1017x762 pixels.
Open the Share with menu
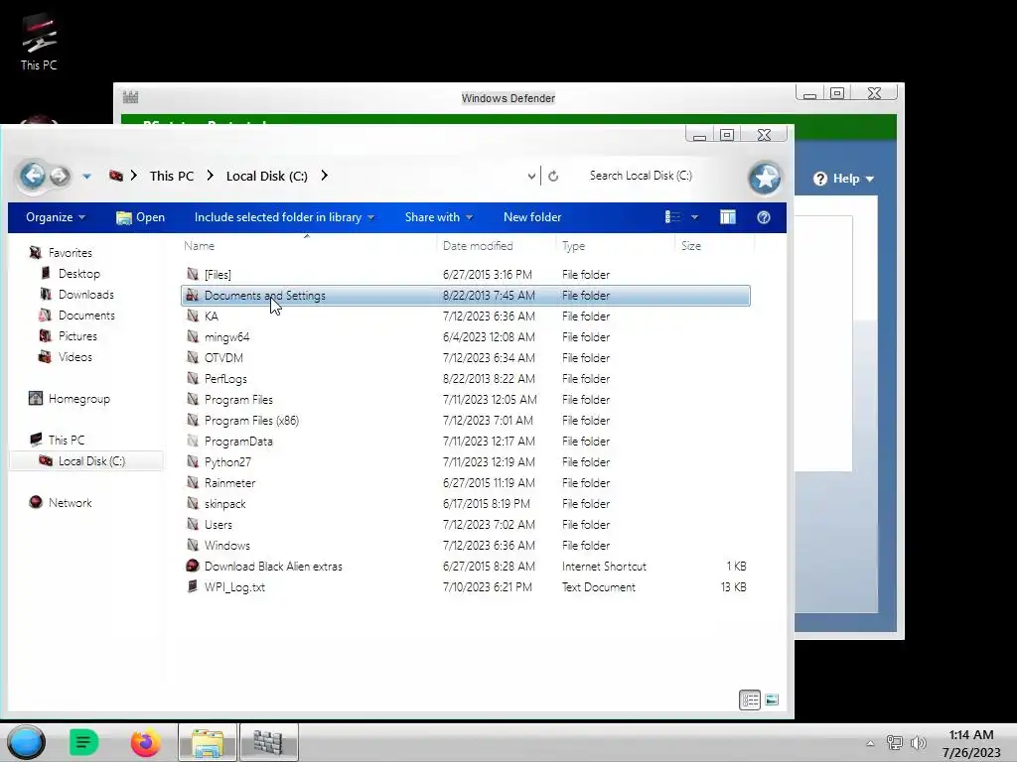tap(438, 217)
